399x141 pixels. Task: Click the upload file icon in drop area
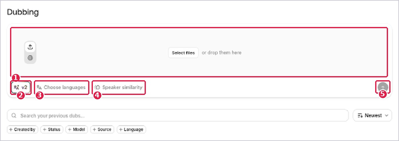click(30, 47)
